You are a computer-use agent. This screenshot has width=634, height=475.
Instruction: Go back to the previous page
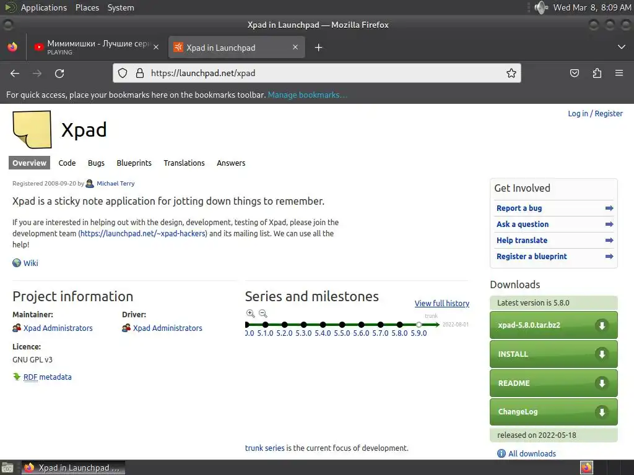click(x=15, y=73)
